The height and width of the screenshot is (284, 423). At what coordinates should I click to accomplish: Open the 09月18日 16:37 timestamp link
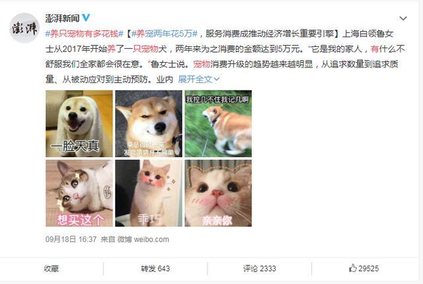pyautogui.click(x=71, y=239)
